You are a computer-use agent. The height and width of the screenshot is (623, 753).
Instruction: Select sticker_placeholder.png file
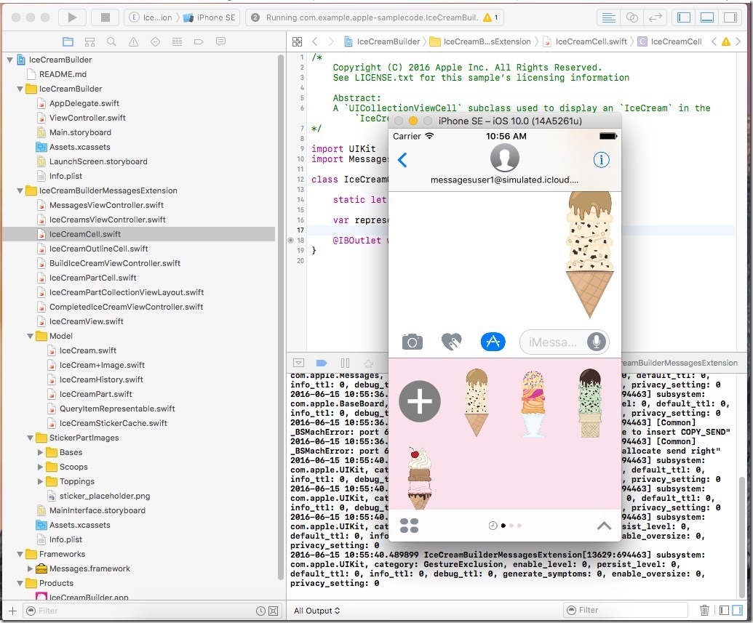(104, 497)
